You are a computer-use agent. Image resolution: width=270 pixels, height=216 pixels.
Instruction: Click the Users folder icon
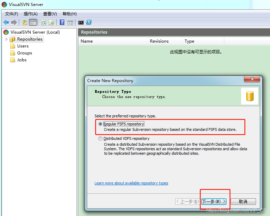pyautogui.click(x=12, y=46)
